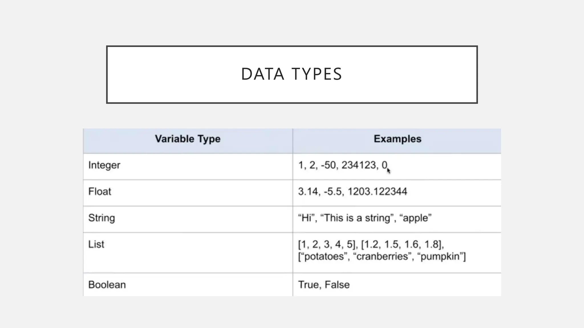Select the Variable Type column header

(188, 139)
